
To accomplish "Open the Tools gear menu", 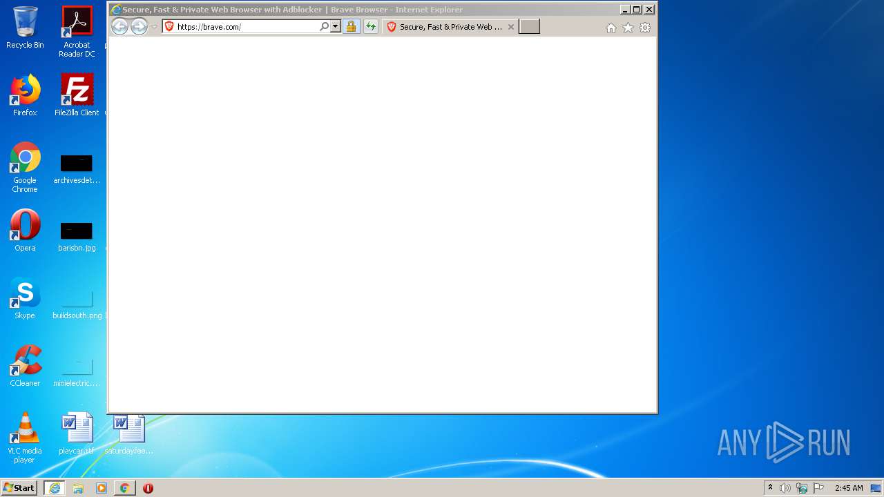I will tap(645, 28).
